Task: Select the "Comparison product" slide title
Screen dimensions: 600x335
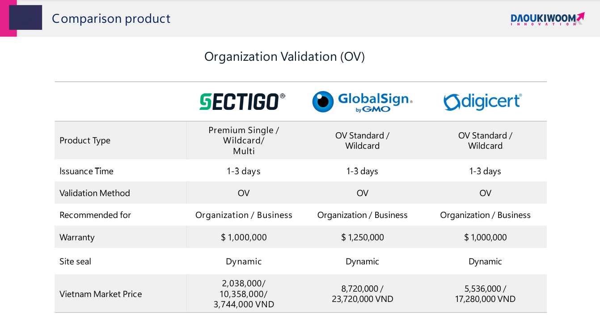Action: click(x=111, y=18)
